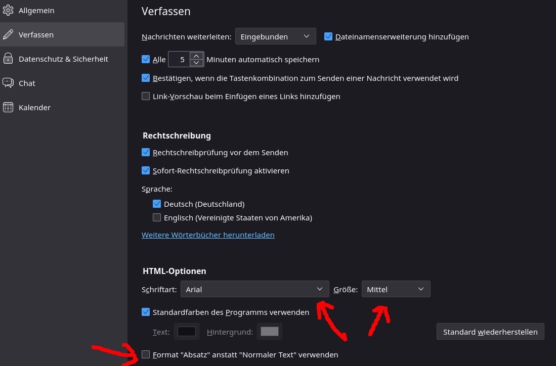Open the Kalender settings section
Viewport: 556px width, 366px height.
pyautogui.click(x=34, y=107)
